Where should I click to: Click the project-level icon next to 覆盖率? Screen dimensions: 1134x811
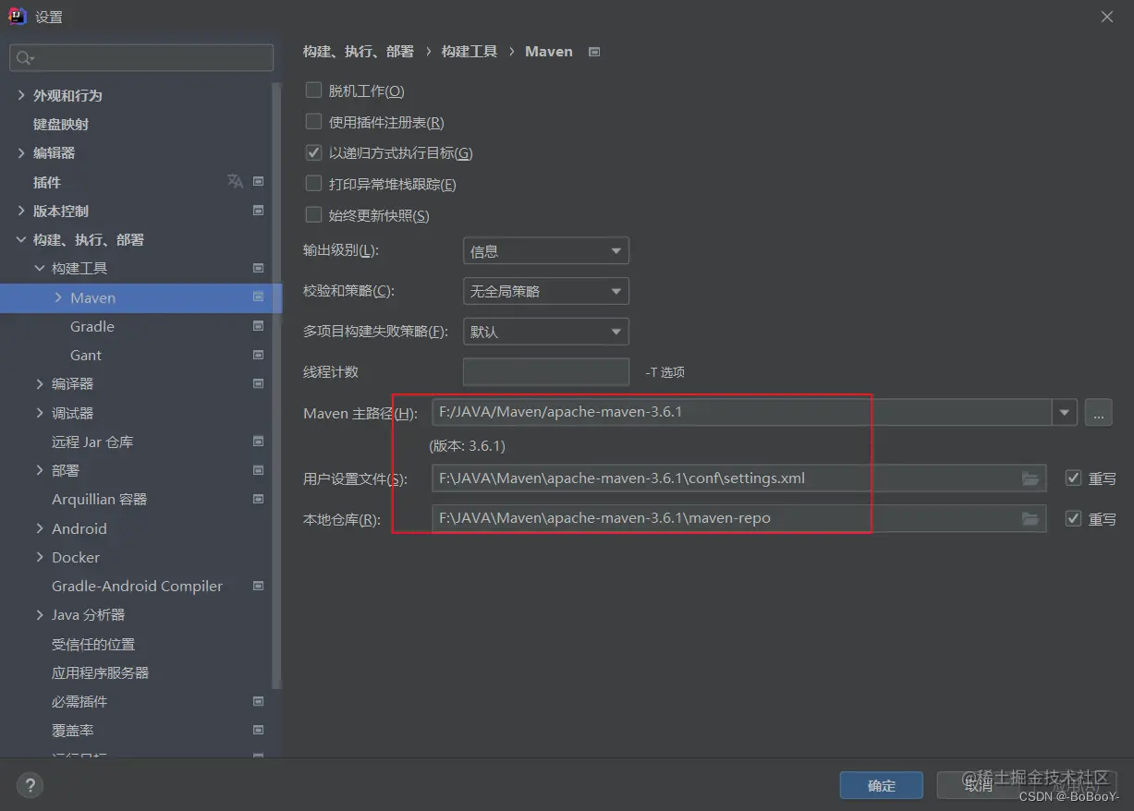259,730
